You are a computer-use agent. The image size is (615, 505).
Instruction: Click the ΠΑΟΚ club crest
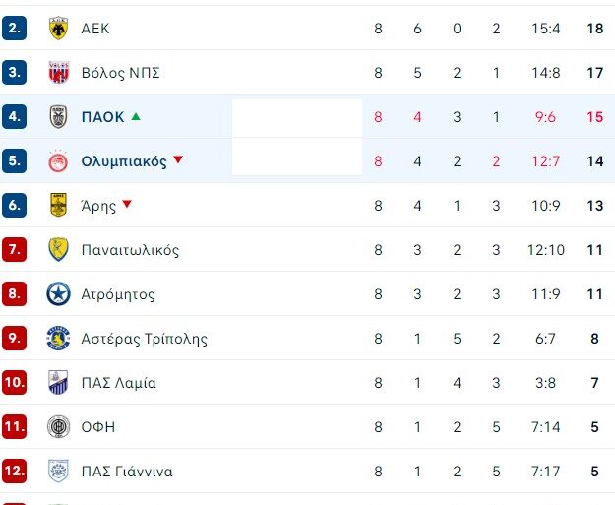coord(59,117)
